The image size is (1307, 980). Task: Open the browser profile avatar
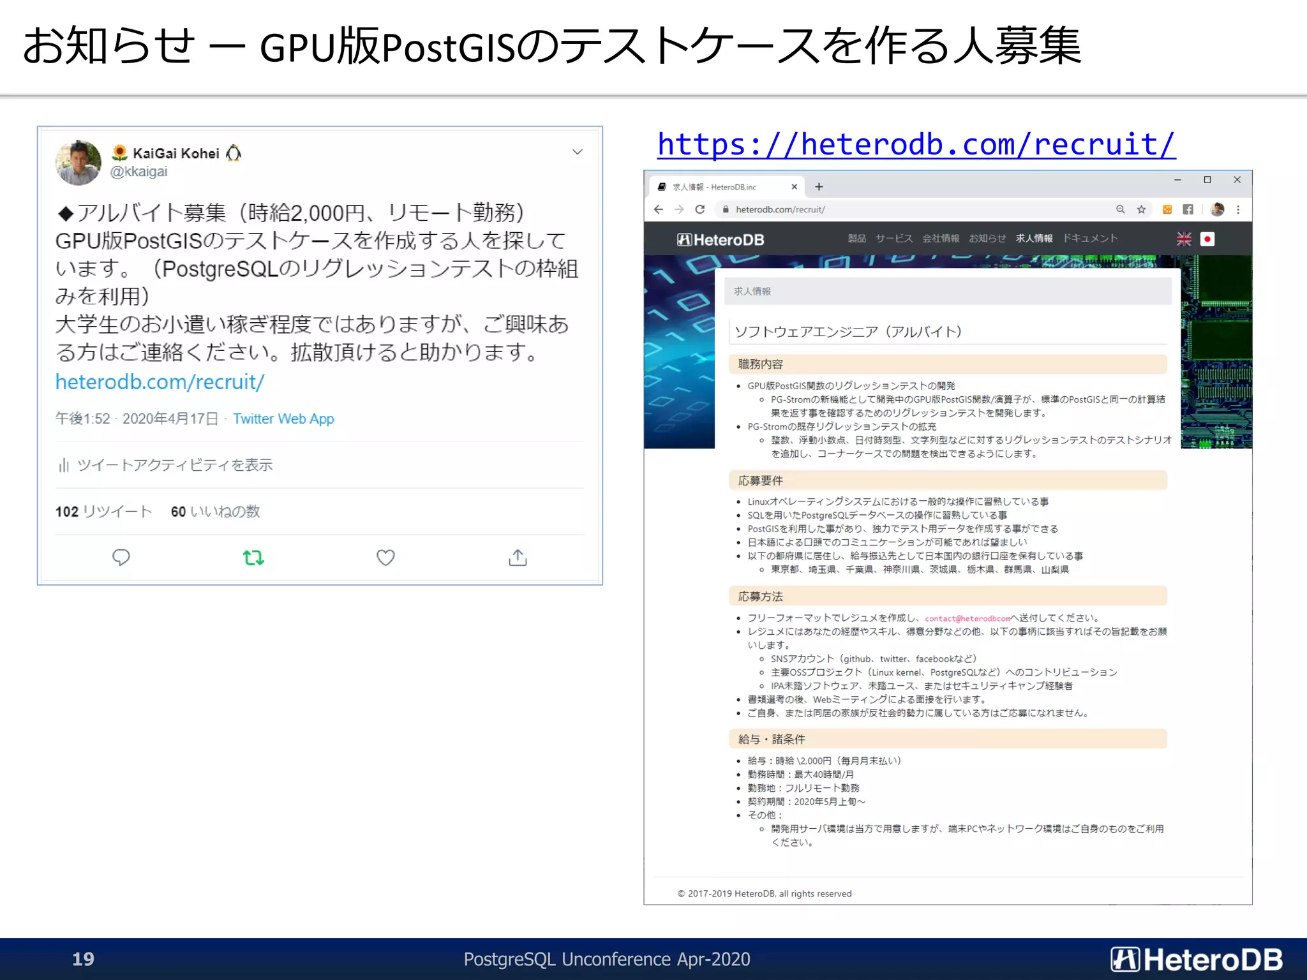point(1217,209)
